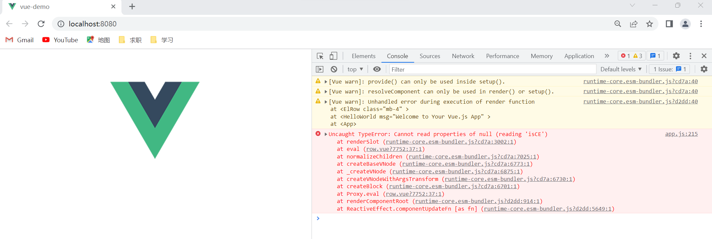Click the 1 Issue button
This screenshot has width=712, height=239.
[x=670, y=69]
